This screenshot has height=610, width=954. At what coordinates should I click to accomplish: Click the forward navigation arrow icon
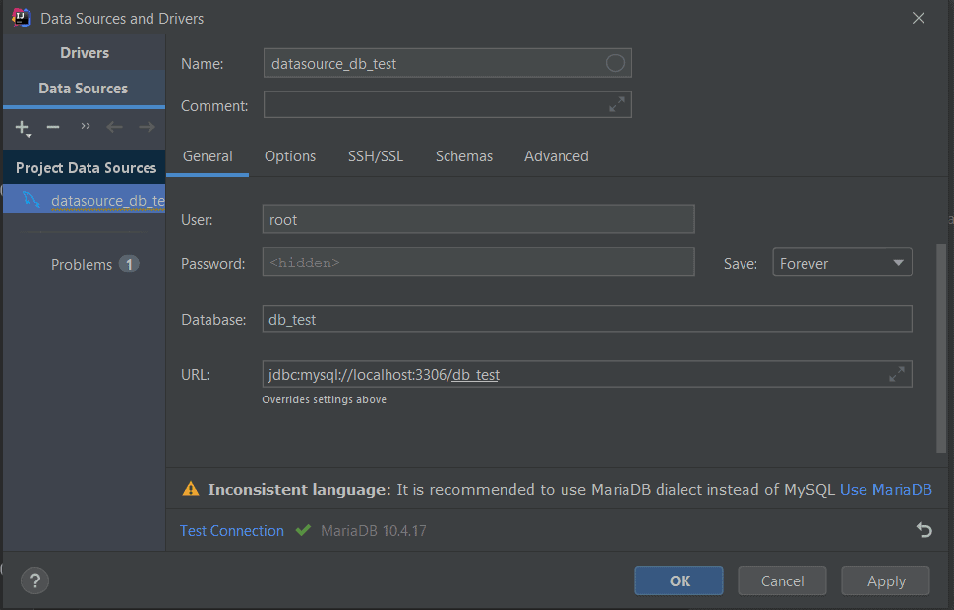click(146, 127)
